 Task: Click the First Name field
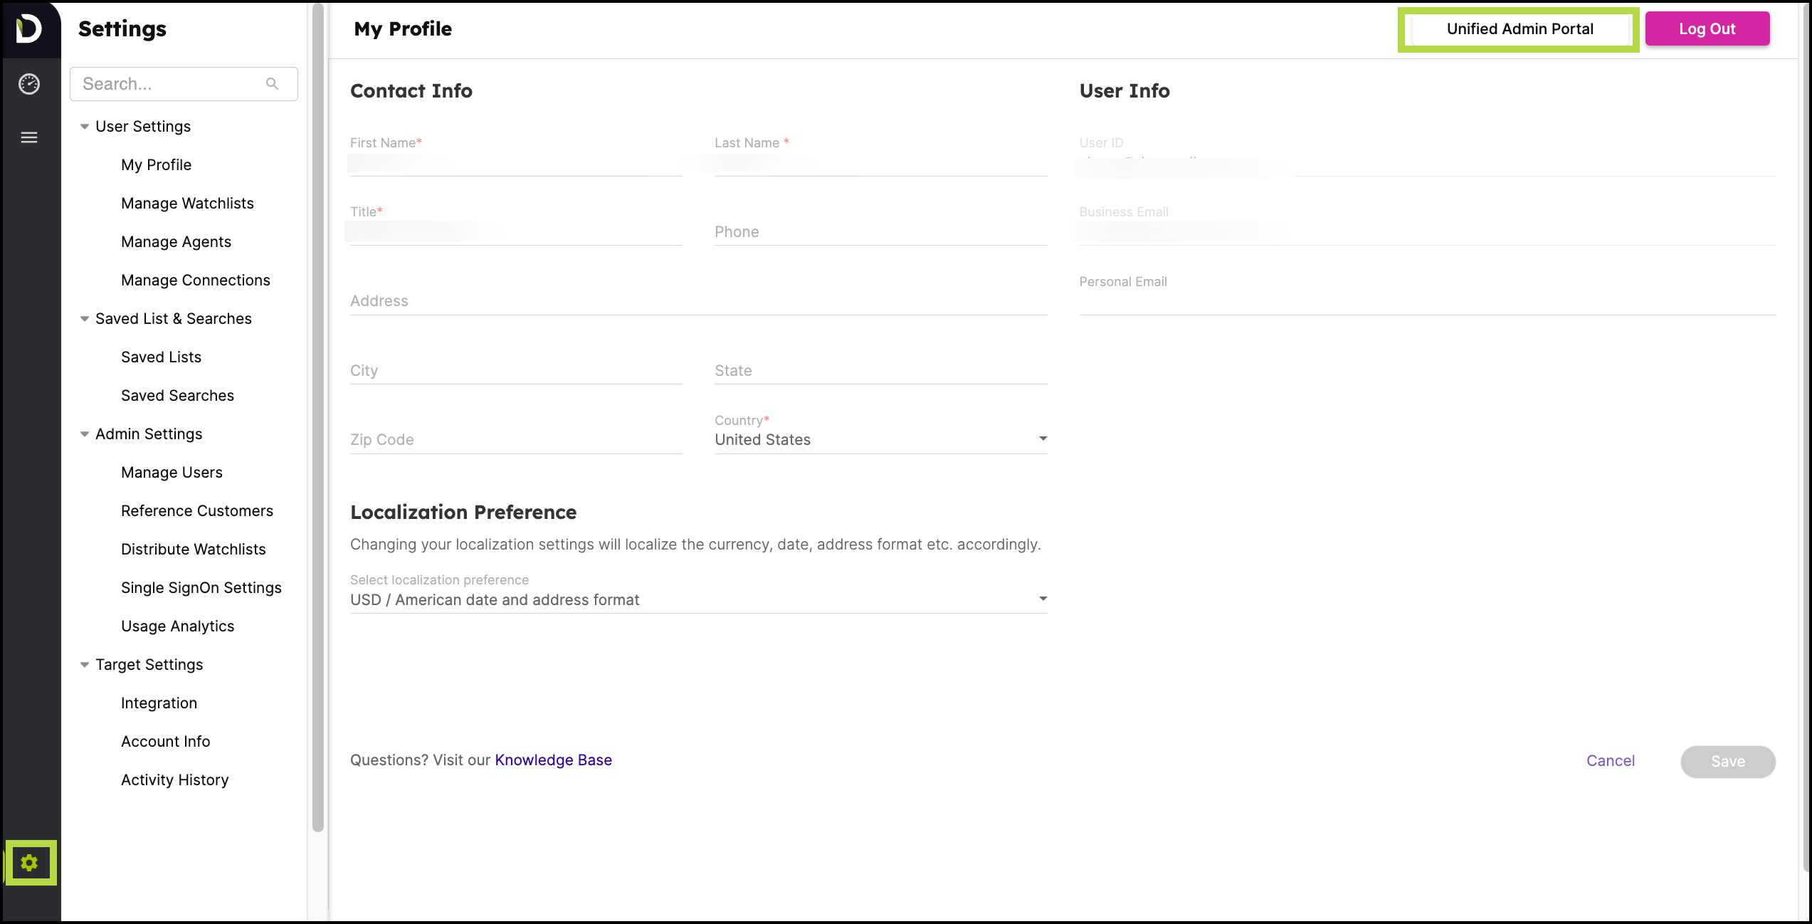[x=516, y=163]
